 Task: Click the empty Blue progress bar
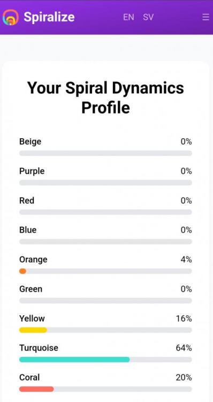[x=105, y=242]
